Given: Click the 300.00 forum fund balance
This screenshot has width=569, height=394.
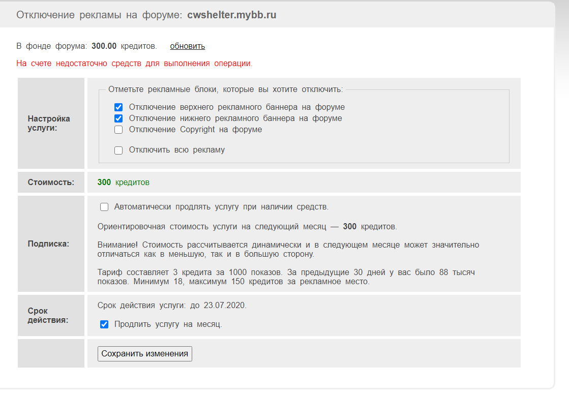Looking at the screenshot, I should click(x=104, y=46).
